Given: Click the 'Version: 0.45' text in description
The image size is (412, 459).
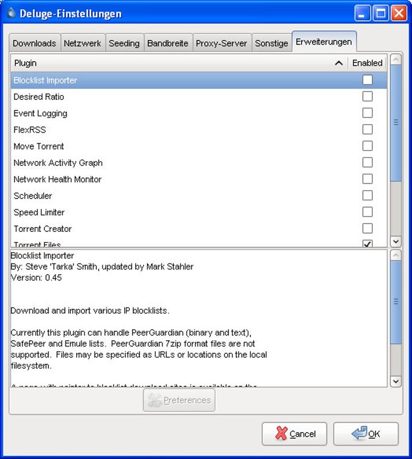Looking at the screenshot, I should tap(36, 277).
